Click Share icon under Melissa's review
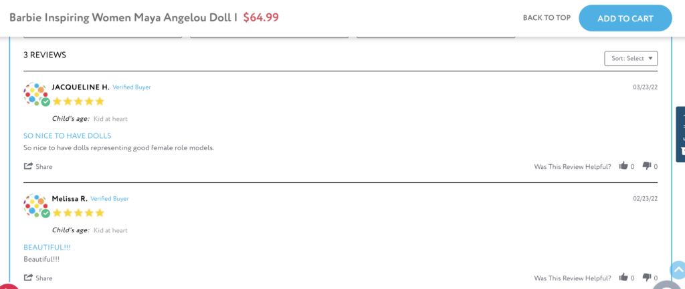 pos(28,278)
